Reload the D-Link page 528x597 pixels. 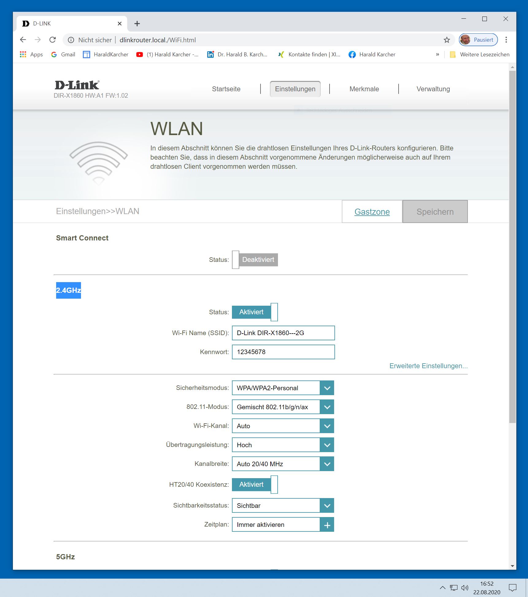point(52,40)
